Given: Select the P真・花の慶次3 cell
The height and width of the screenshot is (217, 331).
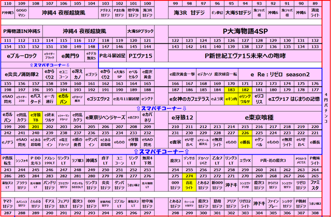Looking at the screenshot, I should (x=273, y=160).
